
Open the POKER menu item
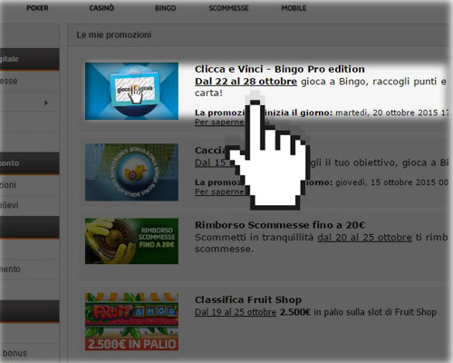[37, 8]
